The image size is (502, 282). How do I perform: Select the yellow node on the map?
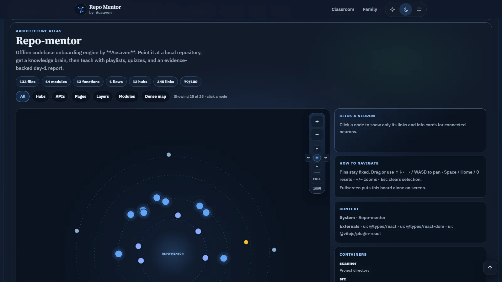pos(246,242)
